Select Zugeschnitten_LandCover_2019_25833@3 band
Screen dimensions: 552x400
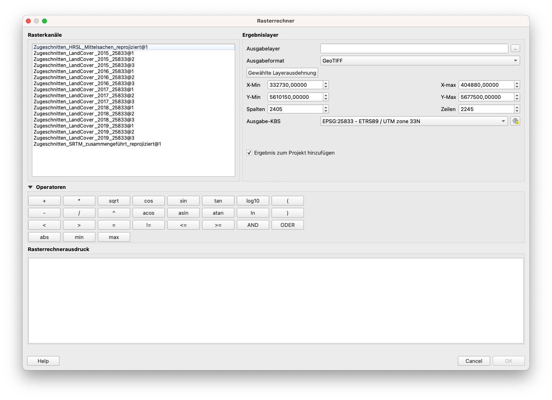click(x=133, y=138)
